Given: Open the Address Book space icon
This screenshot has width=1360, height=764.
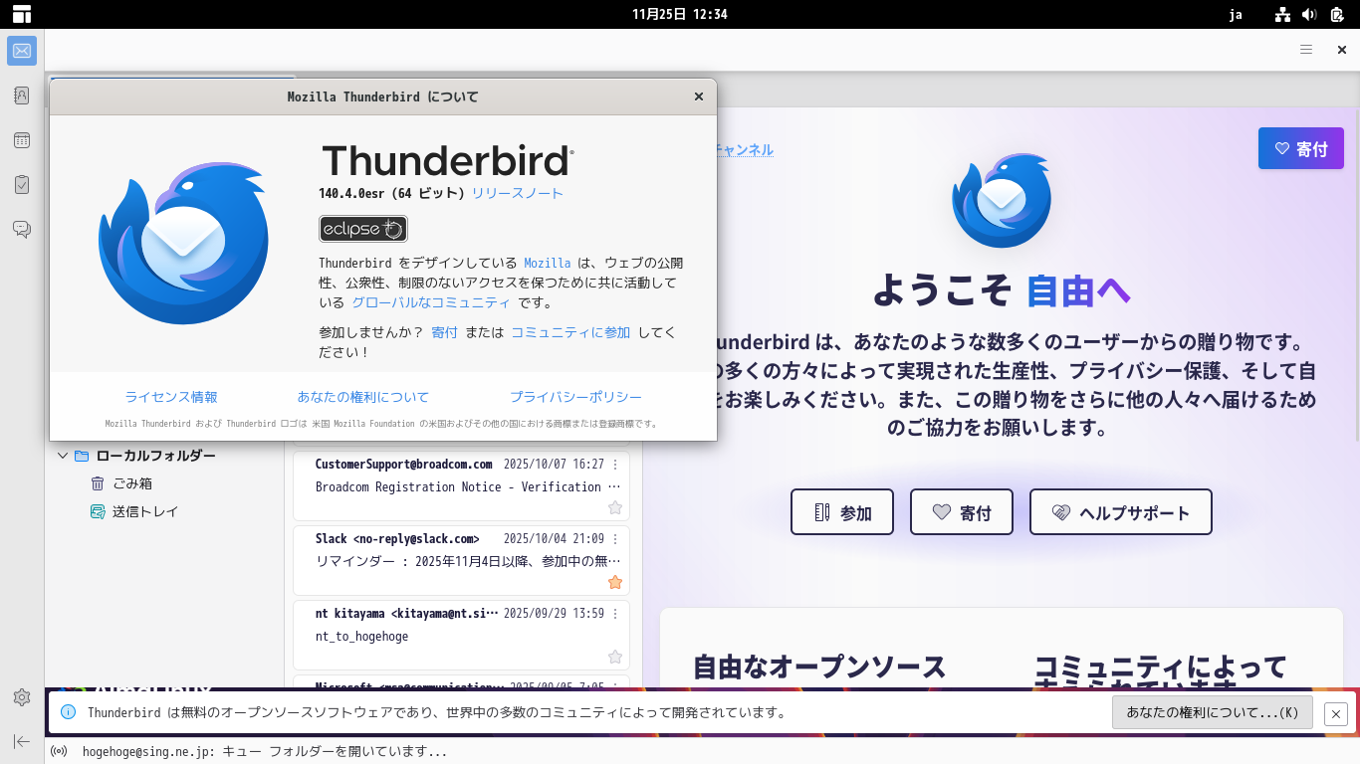Looking at the screenshot, I should pyautogui.click(x=22, y=95).
